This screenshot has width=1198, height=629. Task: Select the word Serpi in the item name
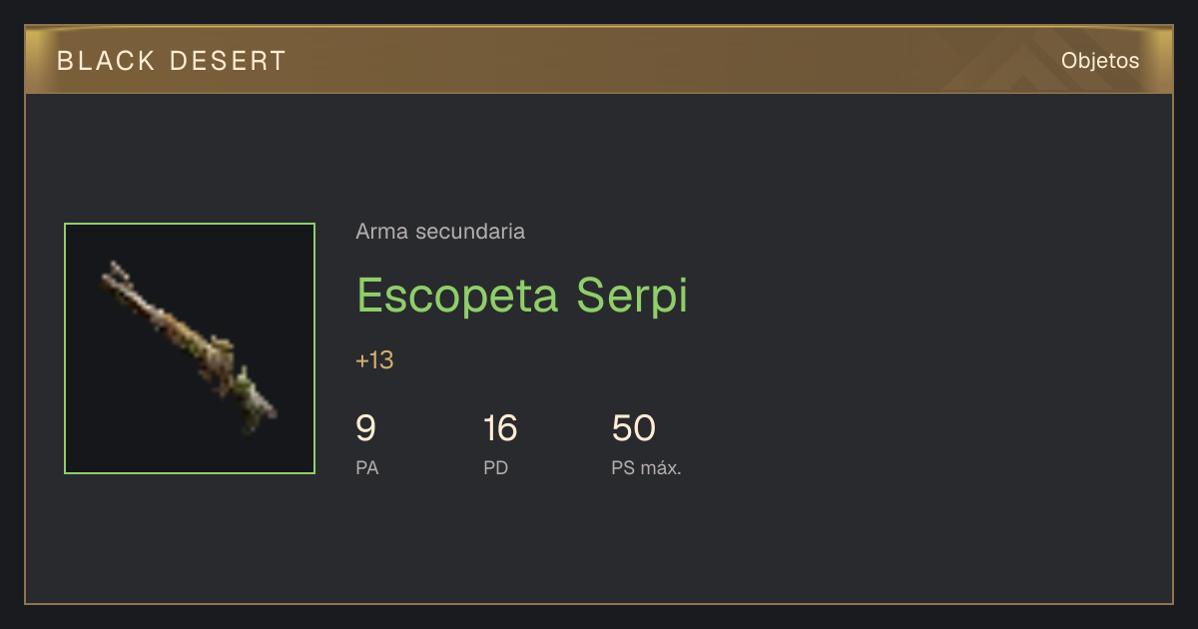coord(632,296)
